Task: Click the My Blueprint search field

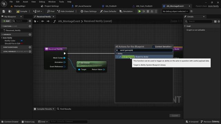Action: [x=20, y=21]
